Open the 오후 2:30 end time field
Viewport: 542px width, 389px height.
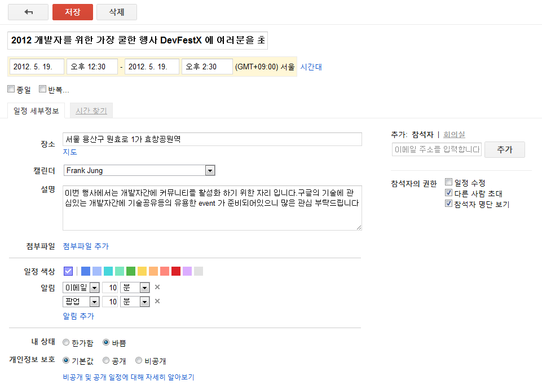tap(207, 67)
